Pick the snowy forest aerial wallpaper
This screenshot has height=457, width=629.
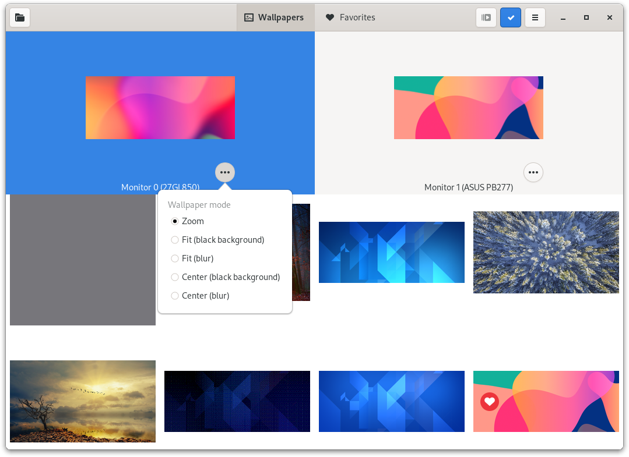click(x=546, y=252)
